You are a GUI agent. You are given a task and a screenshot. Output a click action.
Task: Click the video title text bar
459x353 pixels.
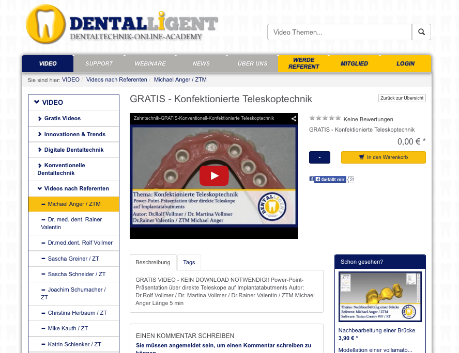[204, 118]
